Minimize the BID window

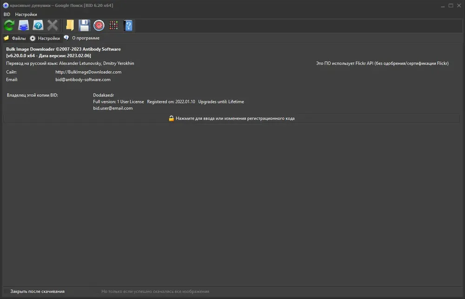click(x=443, y=5)
